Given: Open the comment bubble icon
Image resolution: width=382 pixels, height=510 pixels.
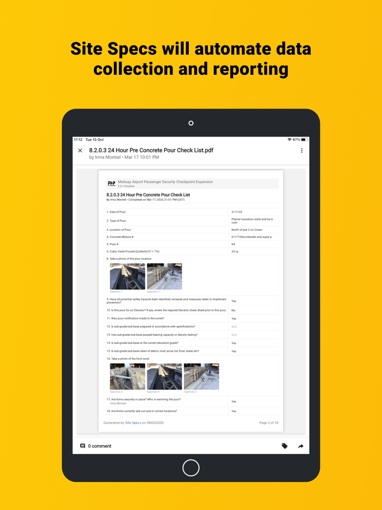Looking at the screenshot, I should pyautogui.click(x=82, y=446).
